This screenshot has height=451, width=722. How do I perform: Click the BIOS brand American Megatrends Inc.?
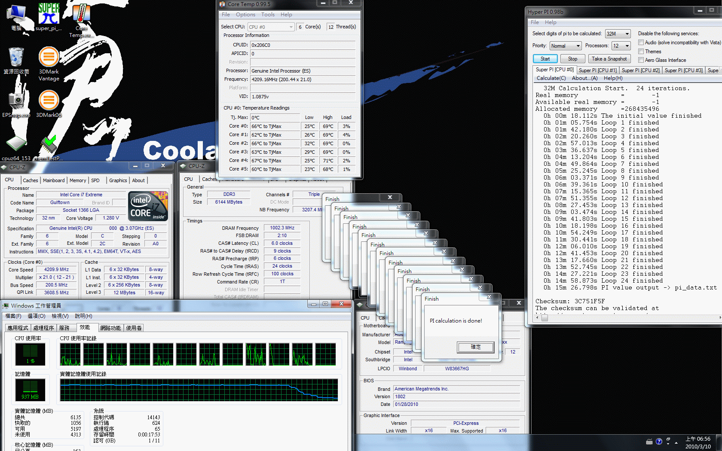(457, 389)
